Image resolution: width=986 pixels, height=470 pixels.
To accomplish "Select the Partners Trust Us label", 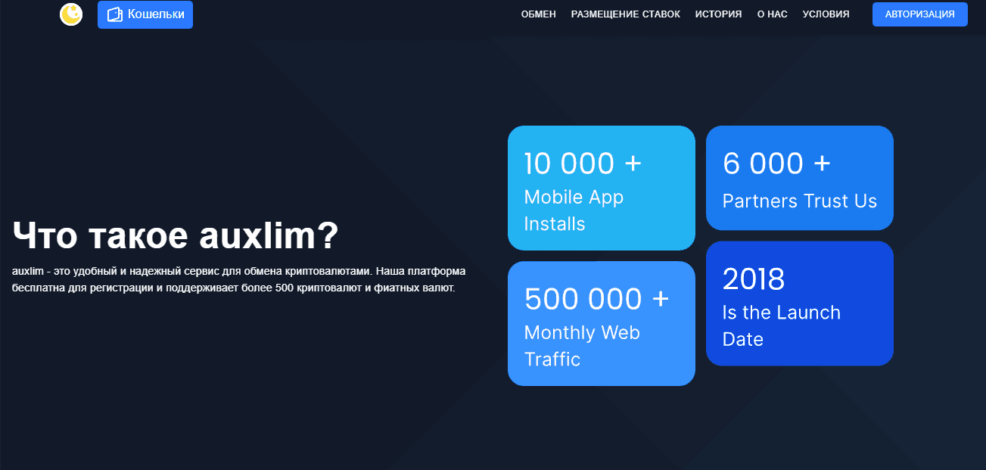I will [x=799, y=201].
